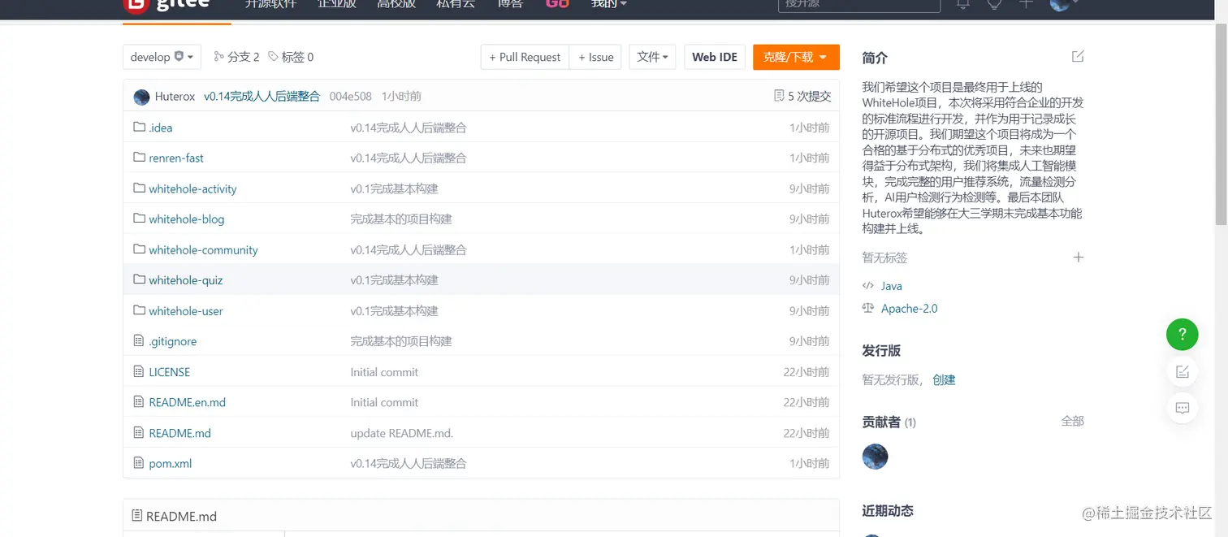Open Web IDE
Image resolution: width=1228 pixels, height=537 pixels.
[x=715, y=57]
